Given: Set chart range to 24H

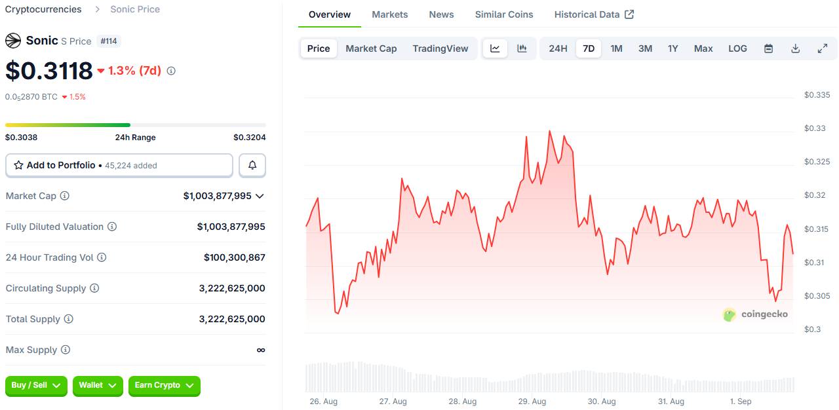Looking at the screenshot, I should 558,48.
